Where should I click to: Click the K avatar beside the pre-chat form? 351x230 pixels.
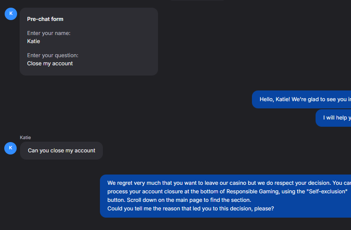coord(11,14)
